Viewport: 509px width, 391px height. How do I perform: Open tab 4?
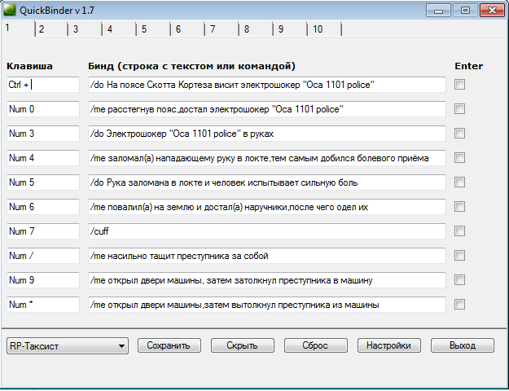click(x=120, y=29)
